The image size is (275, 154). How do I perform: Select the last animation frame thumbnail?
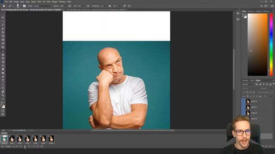point(52,139)
